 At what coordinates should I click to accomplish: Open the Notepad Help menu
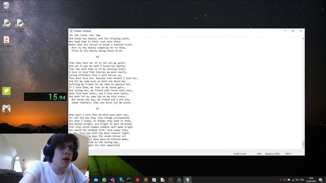(x=98, y=35)
